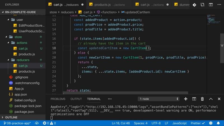
Task: Create a new terminal with plus icon
Action: tap(186, 99)
